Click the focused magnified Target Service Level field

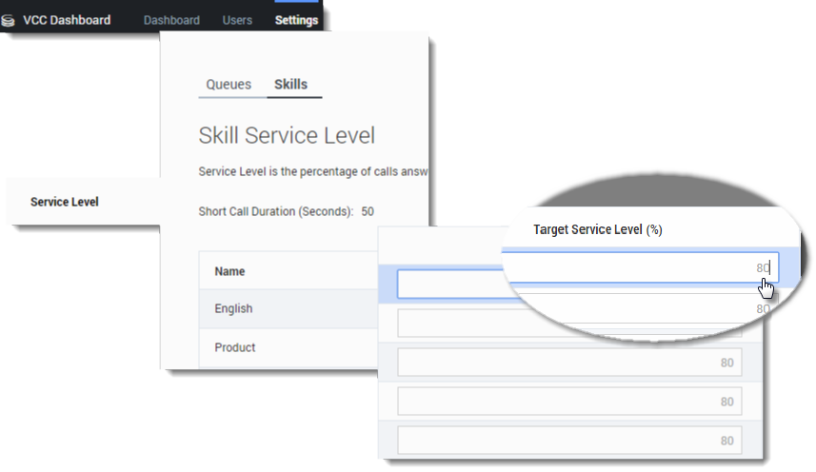tap(639, 268)
